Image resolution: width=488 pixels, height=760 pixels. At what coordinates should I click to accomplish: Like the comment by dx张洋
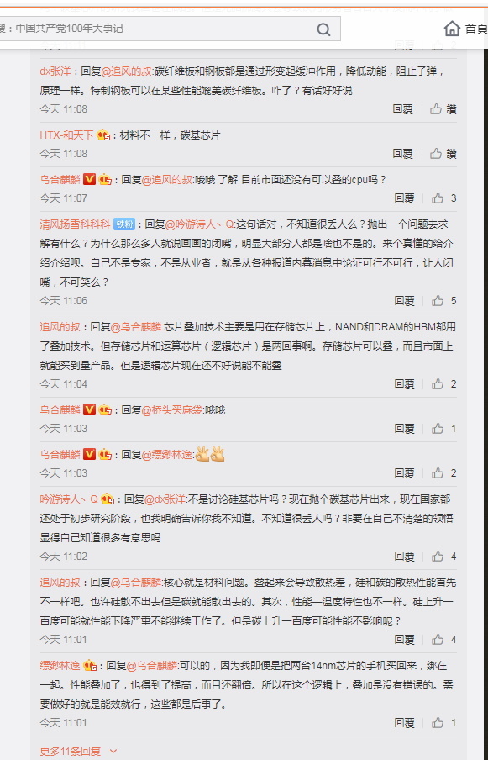(x=436, y=109)
